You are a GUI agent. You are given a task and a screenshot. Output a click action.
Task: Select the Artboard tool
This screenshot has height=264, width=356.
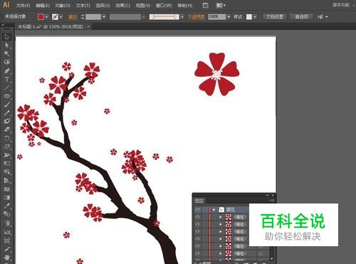(7, 241)
